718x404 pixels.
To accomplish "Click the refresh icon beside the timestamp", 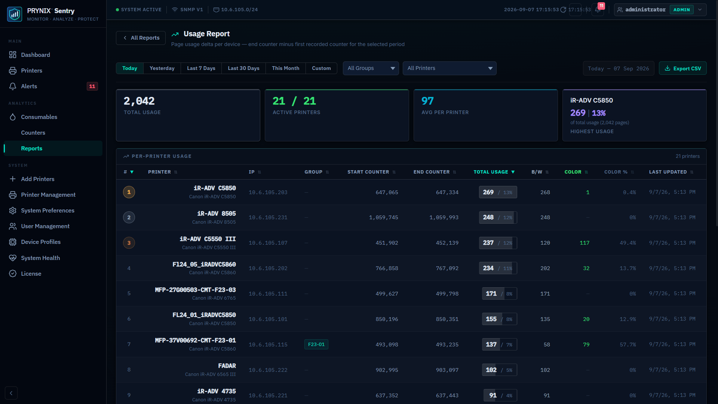I will coord(563,10).
